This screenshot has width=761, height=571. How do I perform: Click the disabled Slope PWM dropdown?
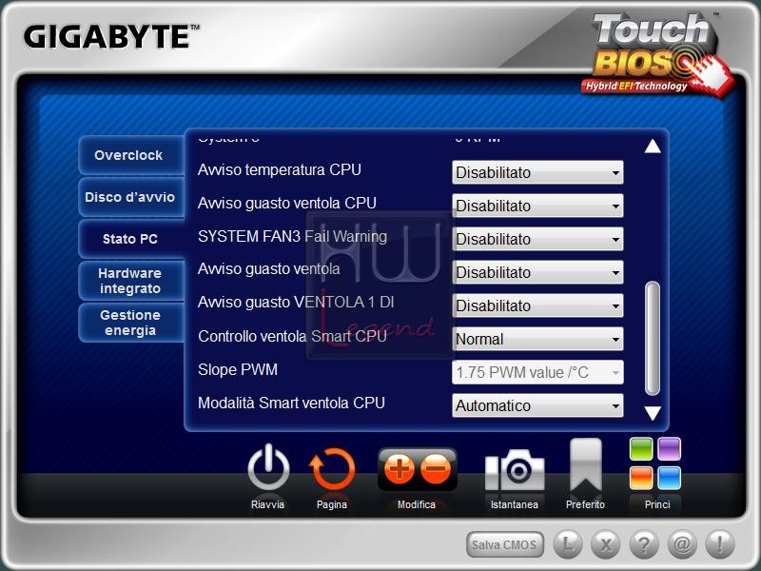[537, 372]
